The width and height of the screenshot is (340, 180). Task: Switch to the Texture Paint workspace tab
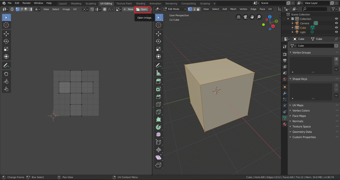click(124, 3)
